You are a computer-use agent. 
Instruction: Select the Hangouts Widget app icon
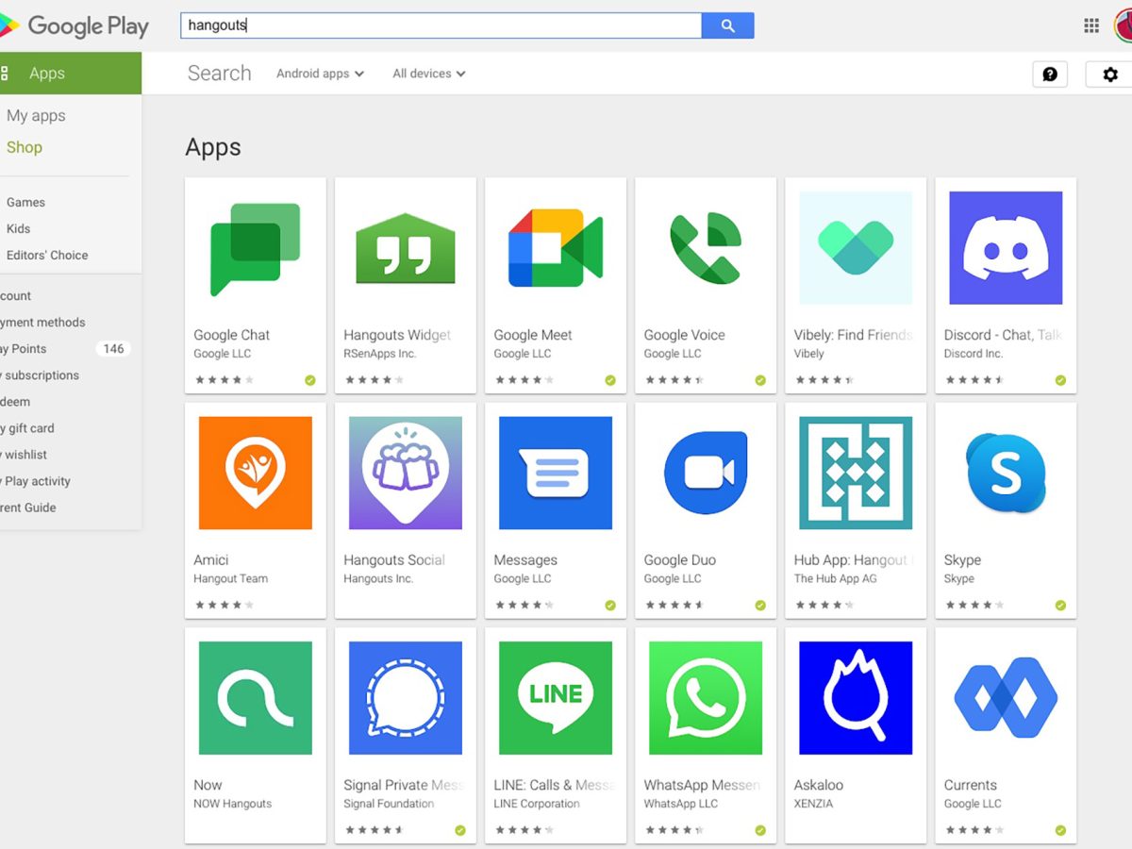[405, 248]
